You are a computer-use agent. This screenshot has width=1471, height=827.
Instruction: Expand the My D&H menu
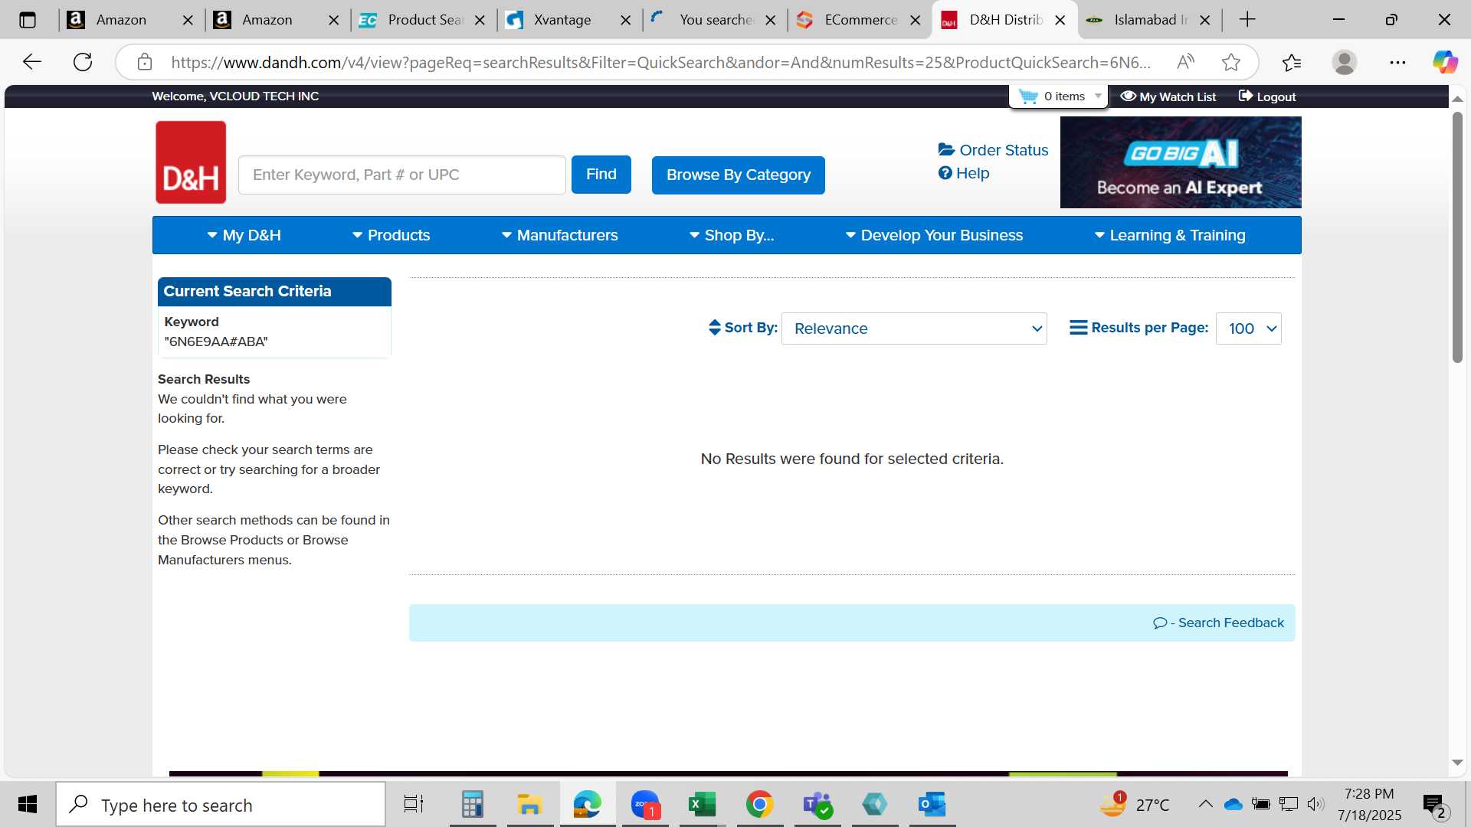click(x=244, y=235)
